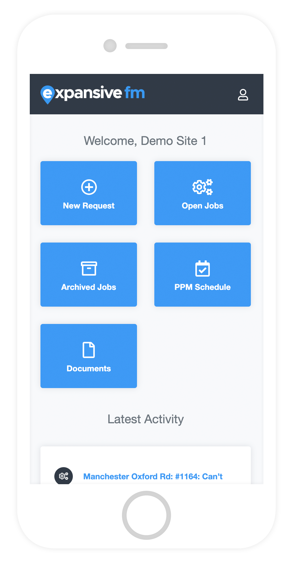Click the plus circle icon on New Request
Image resolution: width=289 pixels, height=561 pixels.
89,187
